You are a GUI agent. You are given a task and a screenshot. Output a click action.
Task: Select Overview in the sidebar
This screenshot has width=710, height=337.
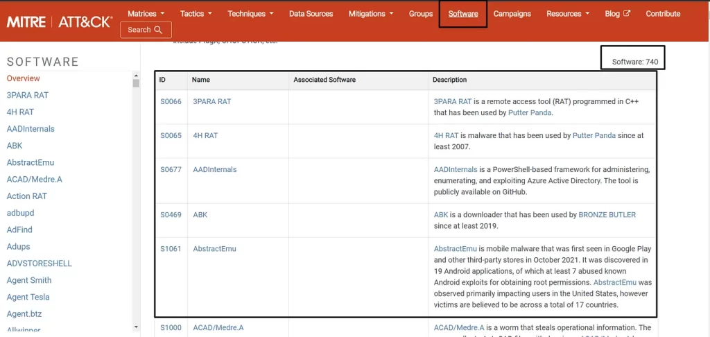coord(23,78)
